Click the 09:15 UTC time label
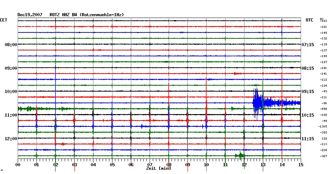Viewport: 329px width, 174px height. tap(308, 92)
